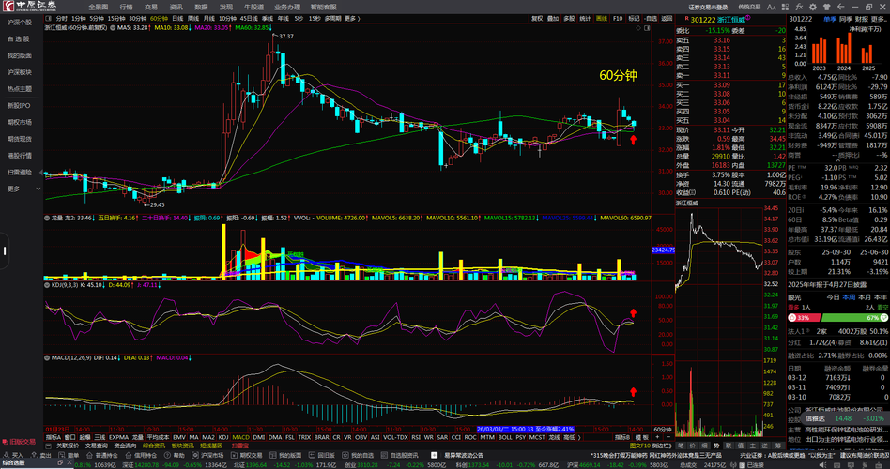Switch chart to 日线 period

coord(177,18)
